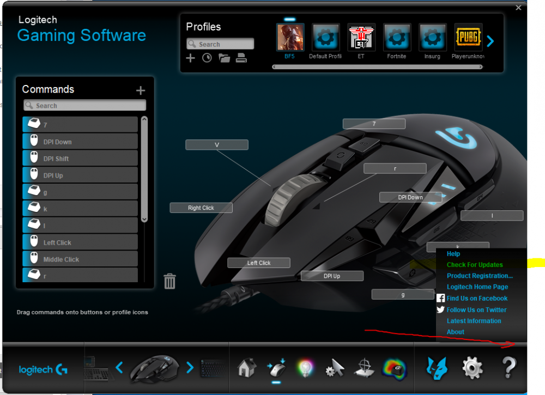Select the DPI Shift command in list
Screen dimensions: 545x395
[x=80, y=158]
